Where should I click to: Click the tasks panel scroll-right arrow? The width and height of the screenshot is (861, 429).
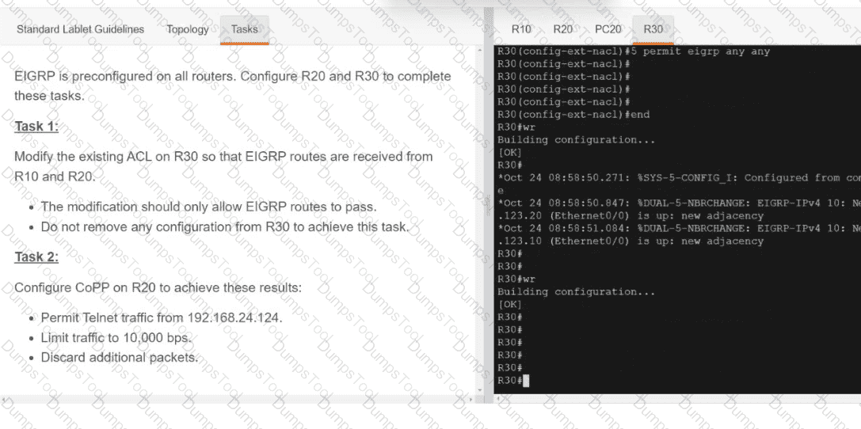469,398
